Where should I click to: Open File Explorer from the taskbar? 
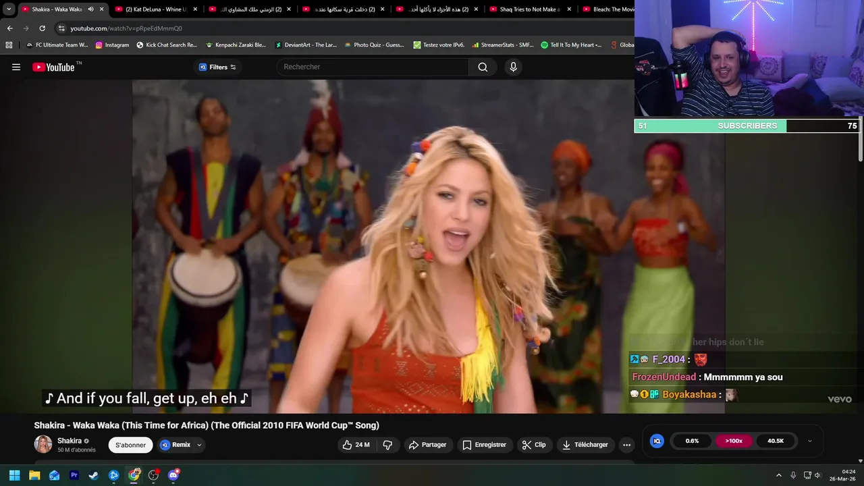point(34,475)
